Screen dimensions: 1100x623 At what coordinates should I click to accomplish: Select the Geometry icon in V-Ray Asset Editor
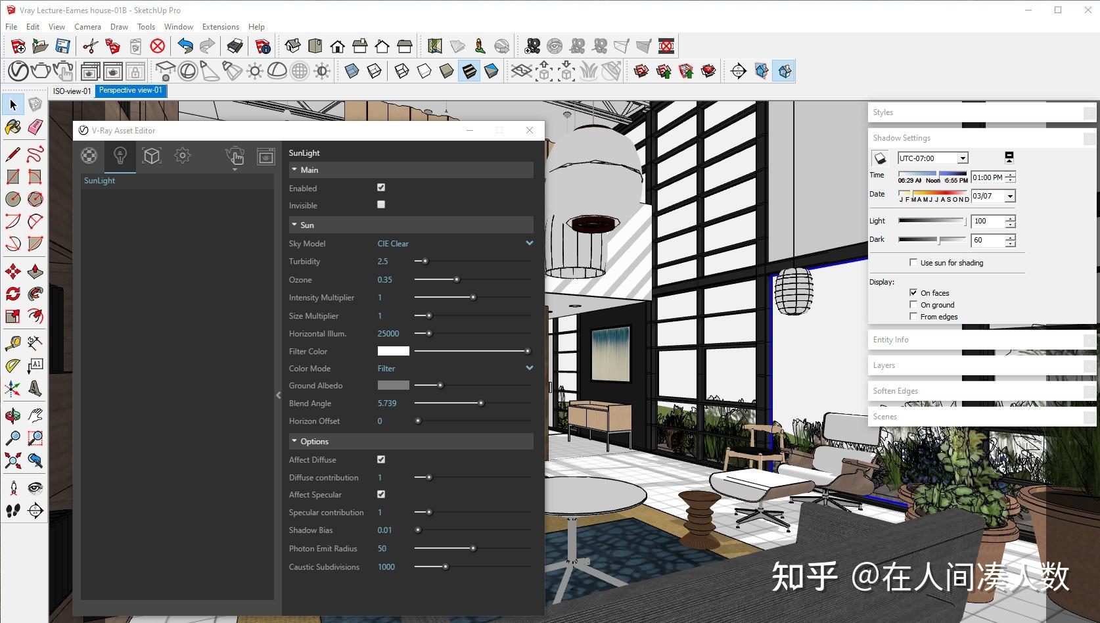(152, 156)
